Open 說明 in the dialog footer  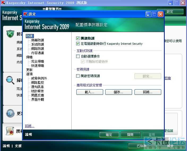coord(28,135)
